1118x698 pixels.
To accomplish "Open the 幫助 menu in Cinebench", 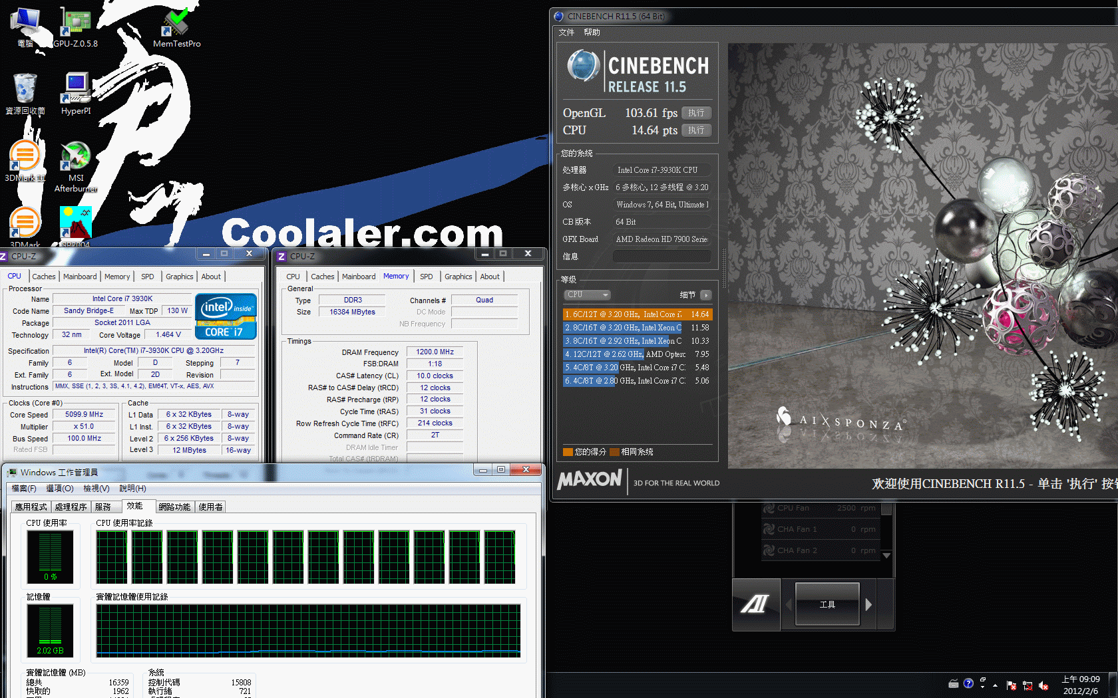I will coord(592,33).
